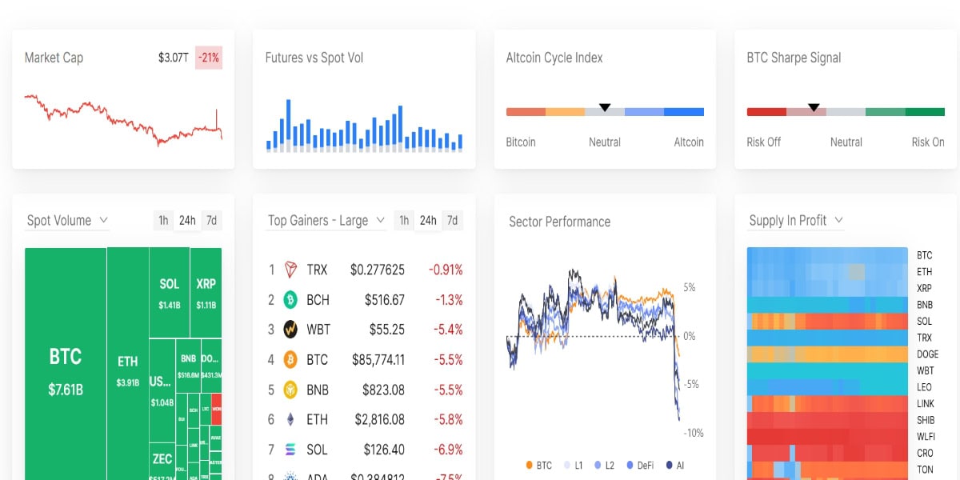Click the -21% Market Cap change badge
This screenshot has height=480, width=960.
pos(207,58)
